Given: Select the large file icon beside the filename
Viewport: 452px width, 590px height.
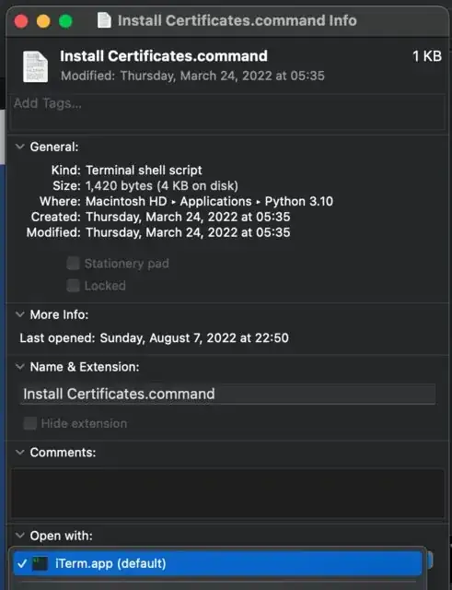Looking at the screenshot, I should 36,66.
